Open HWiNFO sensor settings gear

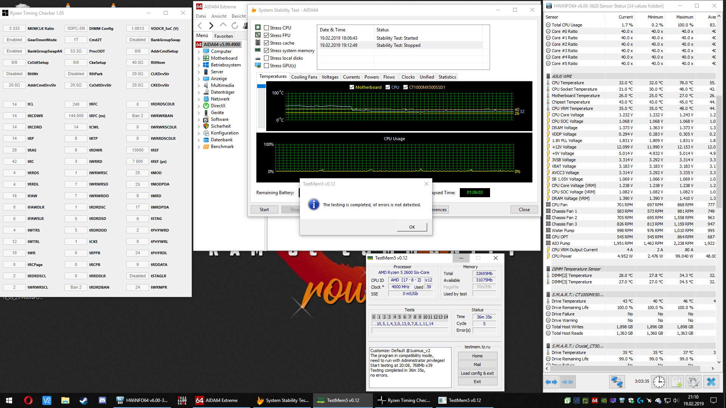click(693, 382)
